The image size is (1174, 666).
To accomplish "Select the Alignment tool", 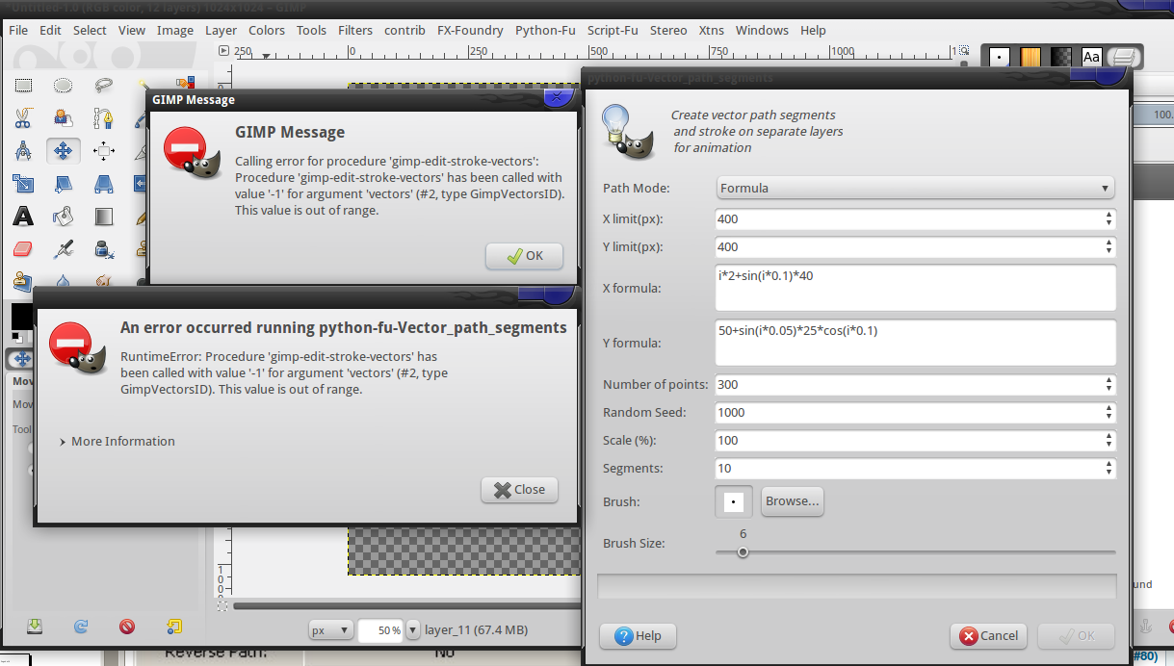I will point(104,150).
